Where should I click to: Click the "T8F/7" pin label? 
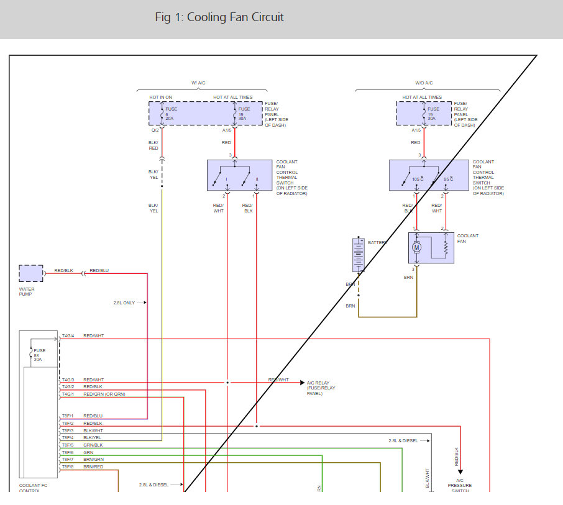(68, 460)
